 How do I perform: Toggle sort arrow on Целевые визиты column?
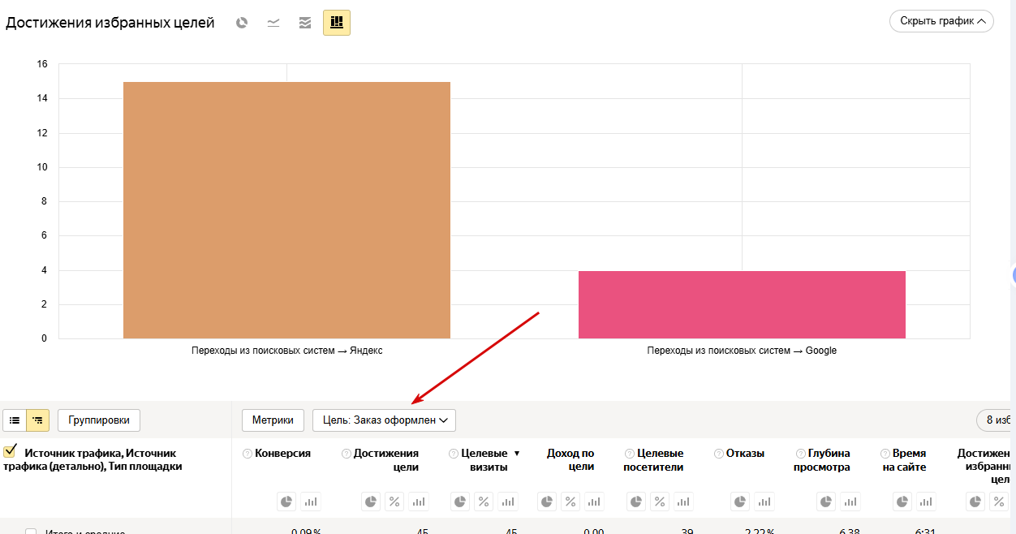tap(517, 454)
